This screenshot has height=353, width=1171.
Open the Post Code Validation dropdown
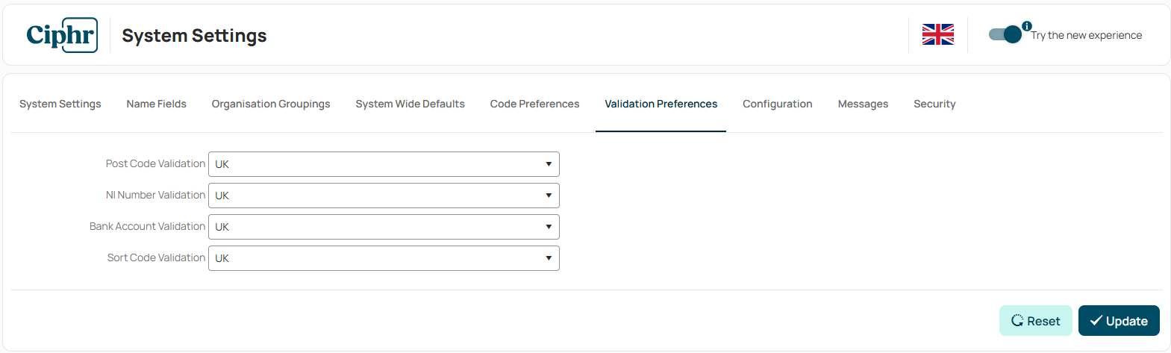(x=384, y=164)
